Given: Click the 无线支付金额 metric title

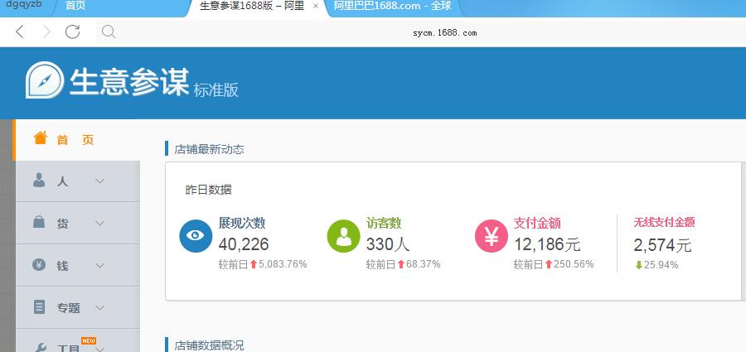Looking at the screenshot, I should 664,222.
